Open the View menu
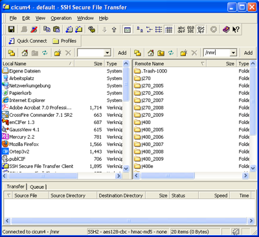Screen dimensions: 259x237 tap(40, 18)
